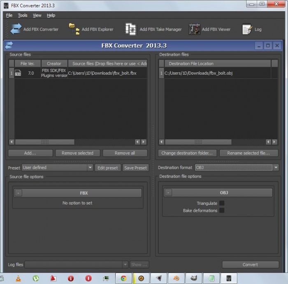This screenshot has height=284, width=288.
Task: Collapse the OBJ options section
Action: tap(168, 192)
